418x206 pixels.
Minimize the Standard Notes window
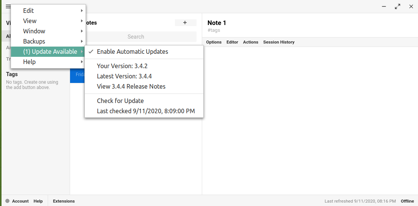(384, 7)
